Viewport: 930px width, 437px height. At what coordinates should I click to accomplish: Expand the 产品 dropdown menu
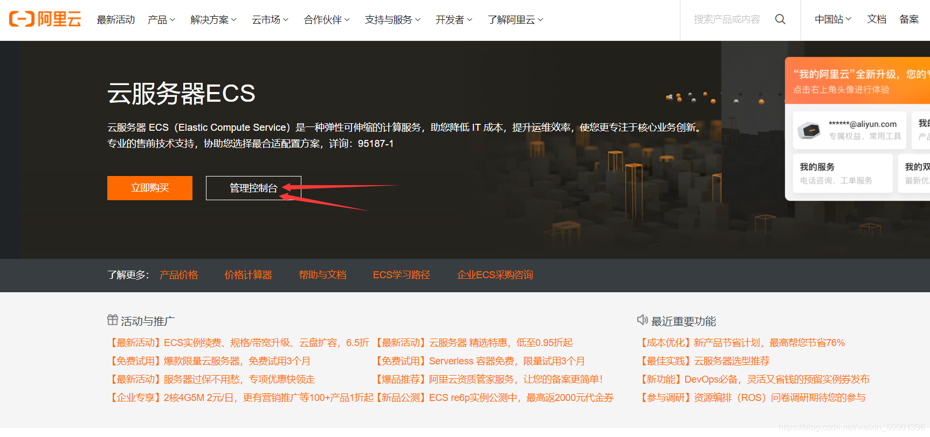click(162, 20)
